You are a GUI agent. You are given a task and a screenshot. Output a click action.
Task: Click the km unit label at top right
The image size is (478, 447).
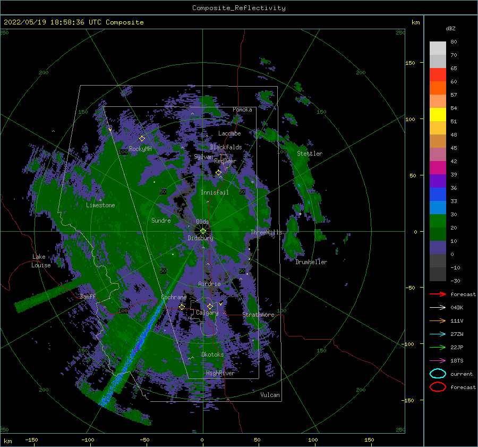click(x=415, y=22)
